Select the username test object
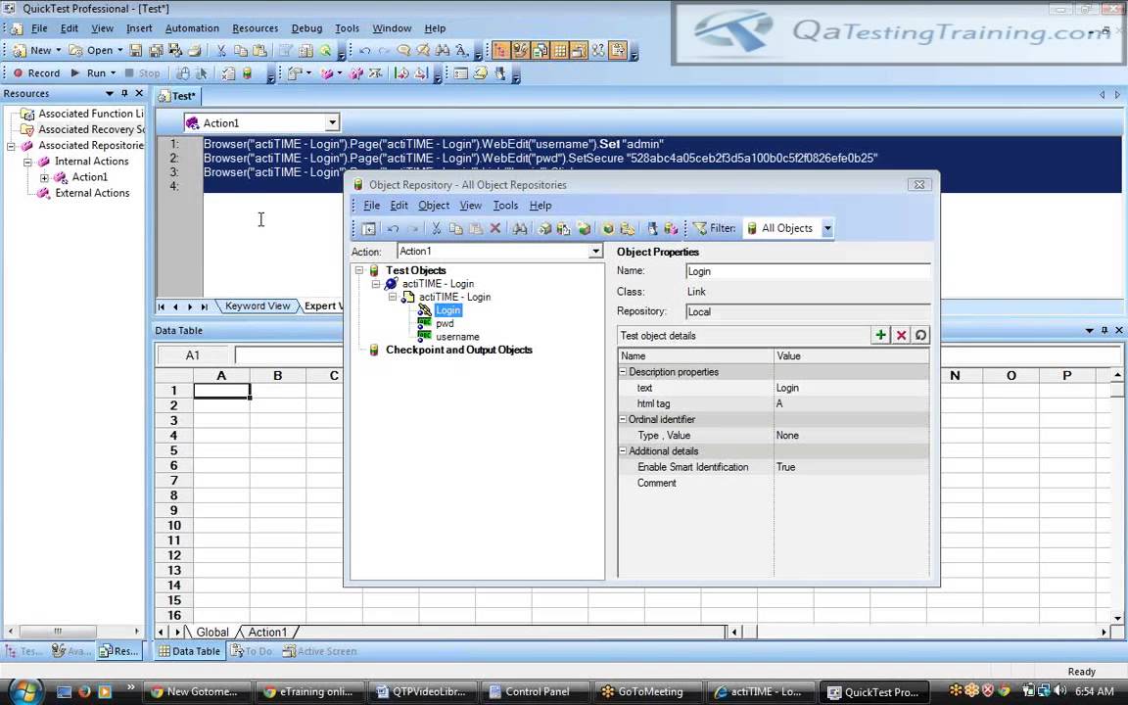 click(457, 337)
